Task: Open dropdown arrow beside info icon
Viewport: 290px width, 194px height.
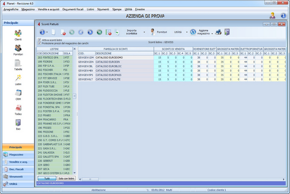Action: 47,32
